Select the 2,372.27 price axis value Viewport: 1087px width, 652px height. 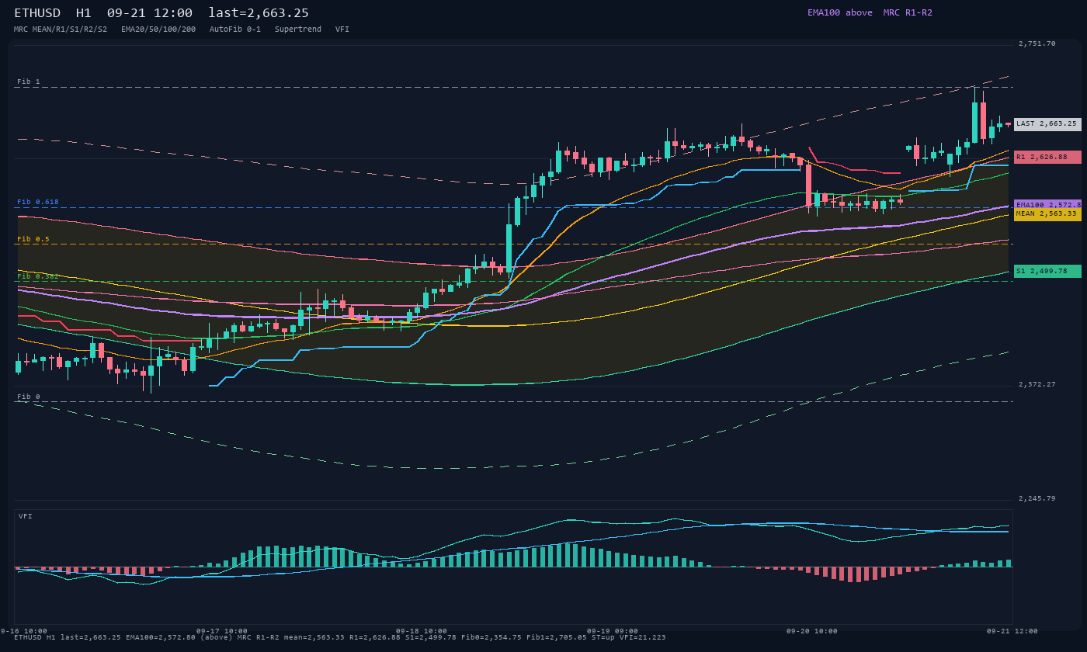pyautogui.click(x=1037, y=384)
